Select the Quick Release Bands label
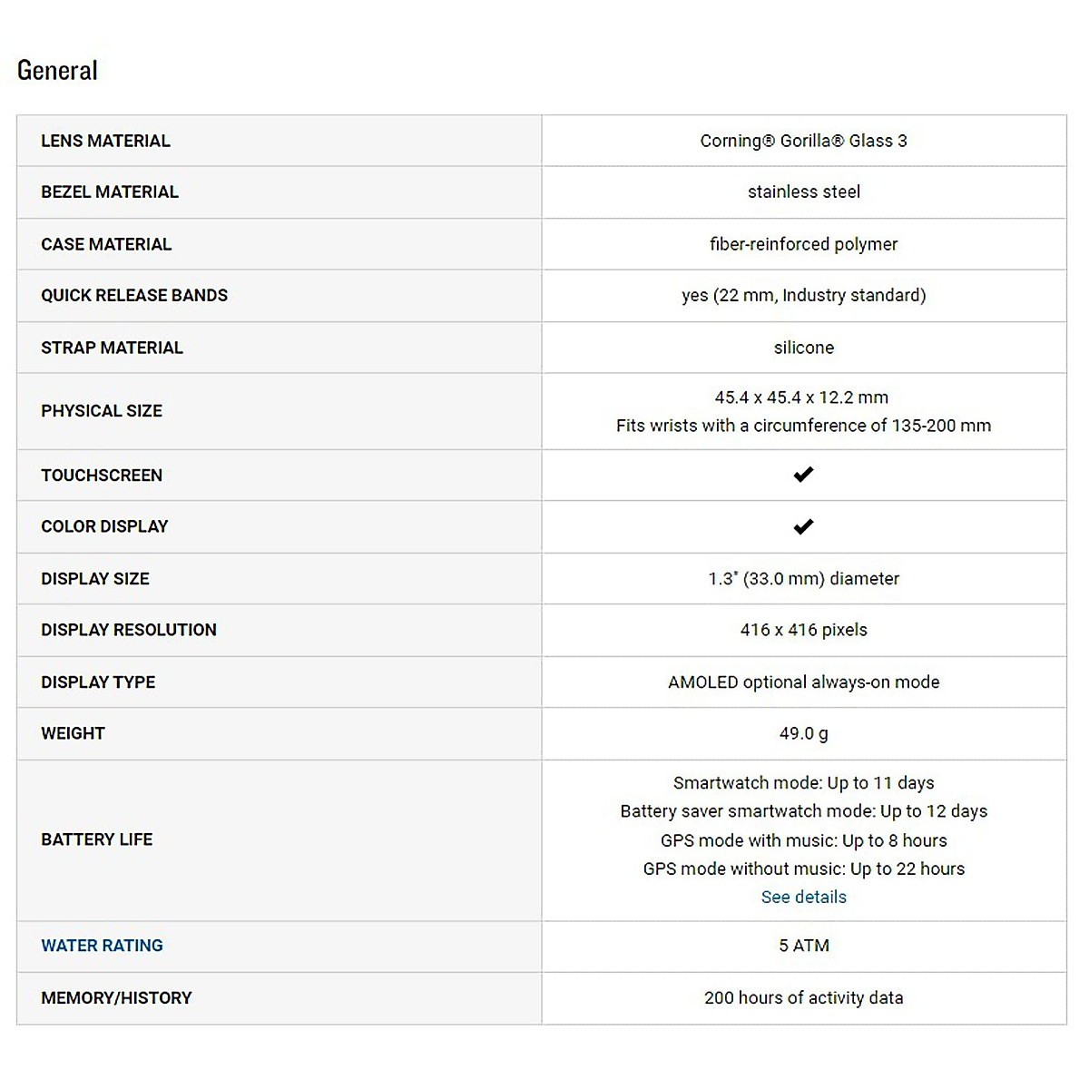Image resolution: width=1089 pixels, height=1089 pixels. [x=134, y=295]
